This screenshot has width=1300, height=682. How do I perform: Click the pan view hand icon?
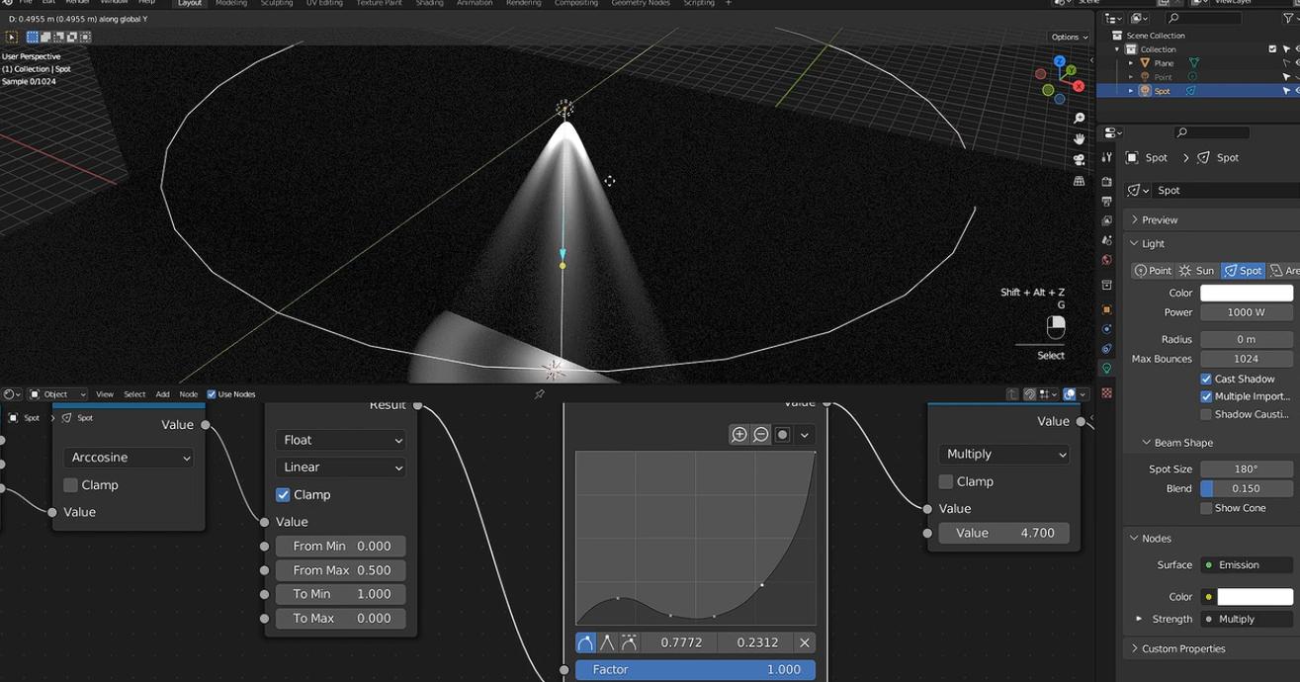pyautogui.click(x=1080, y=139)
